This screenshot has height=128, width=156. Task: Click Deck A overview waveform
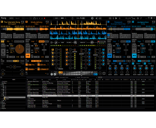[12, 29]
